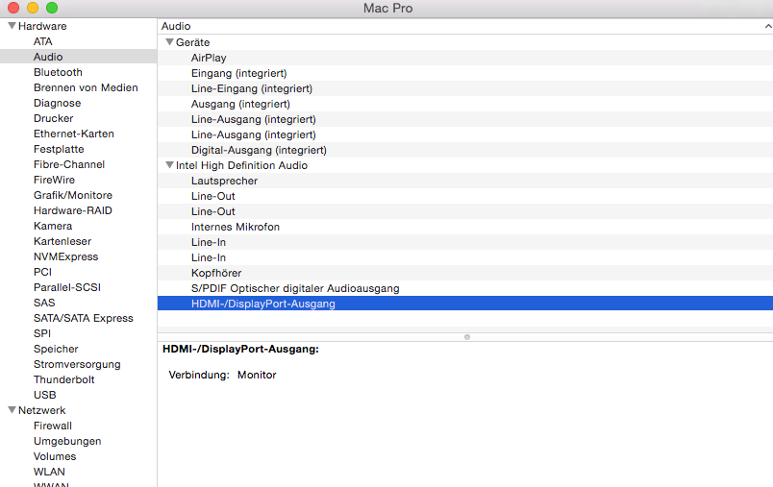Open Kamera in the sidebar

[x=53, y=226]
